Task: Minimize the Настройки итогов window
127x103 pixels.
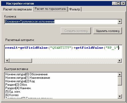Action: 114,3
